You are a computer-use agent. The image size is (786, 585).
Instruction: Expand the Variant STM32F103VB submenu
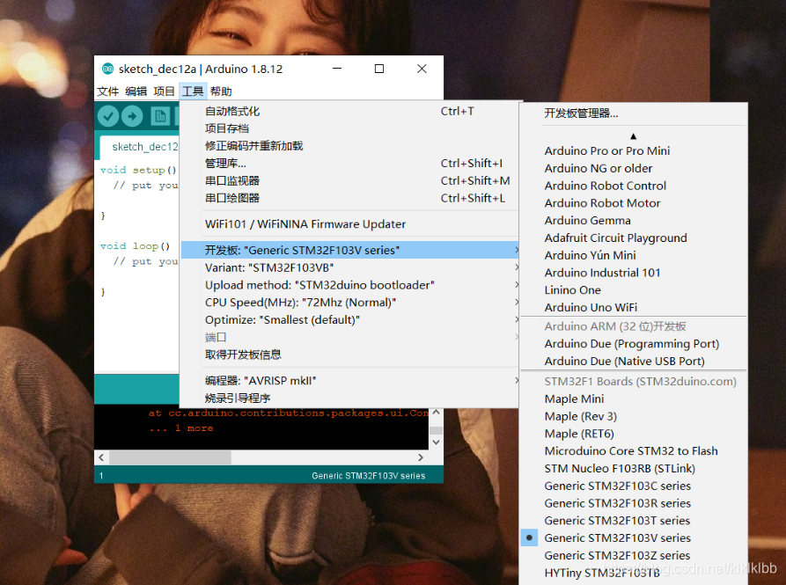(x=349, y=267)
